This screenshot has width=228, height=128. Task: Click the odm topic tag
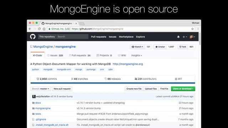110,70
